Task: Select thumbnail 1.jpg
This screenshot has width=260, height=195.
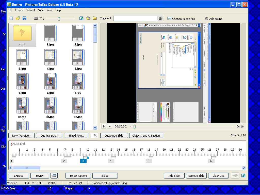Action: click(x=50, y=35)
